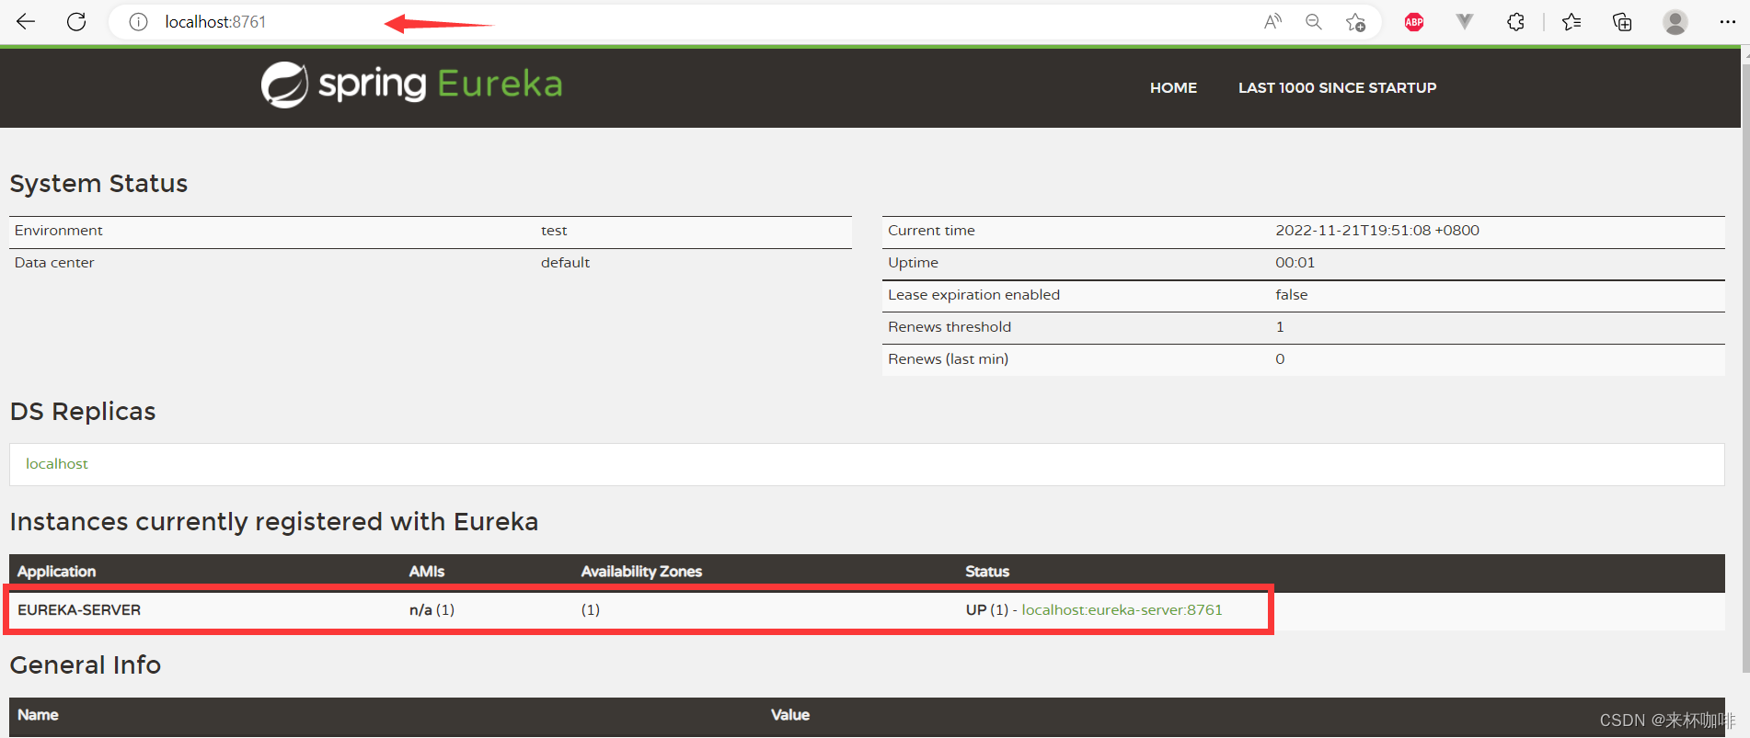Click the 'UP (1)' status text

[986, 610]
